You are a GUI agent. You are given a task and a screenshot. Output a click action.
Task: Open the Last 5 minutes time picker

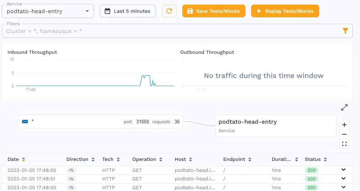tap(128, 11)
